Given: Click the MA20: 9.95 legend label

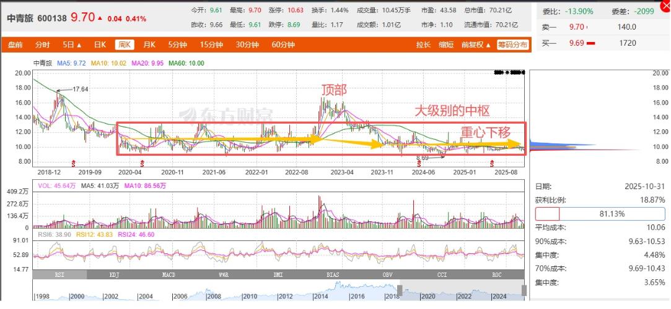Looking at the screenshot, I should coord(147,63).
